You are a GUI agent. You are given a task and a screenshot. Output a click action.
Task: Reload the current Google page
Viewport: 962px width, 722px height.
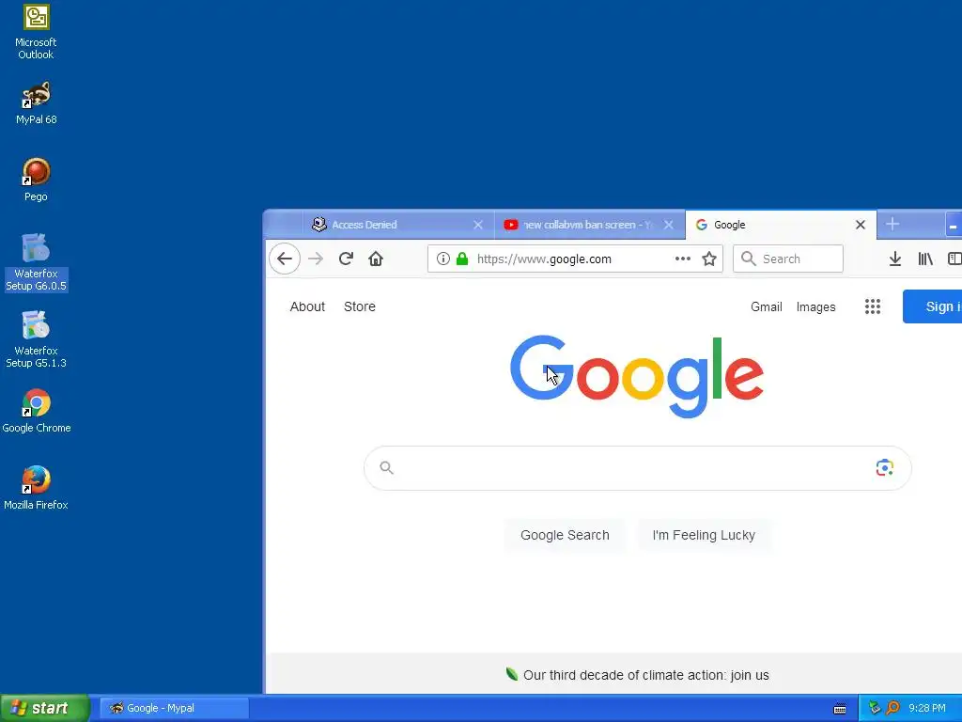click(346, 259)
